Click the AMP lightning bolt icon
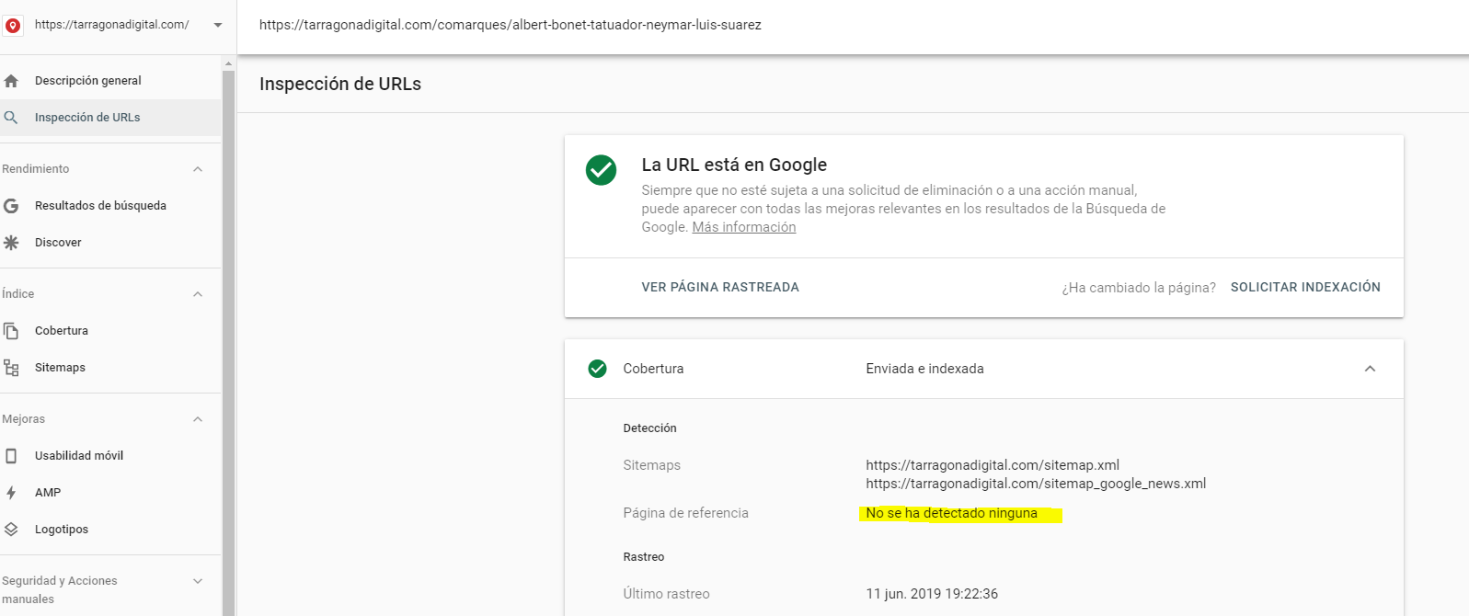Screen dimensions: 1469x616 11,493
